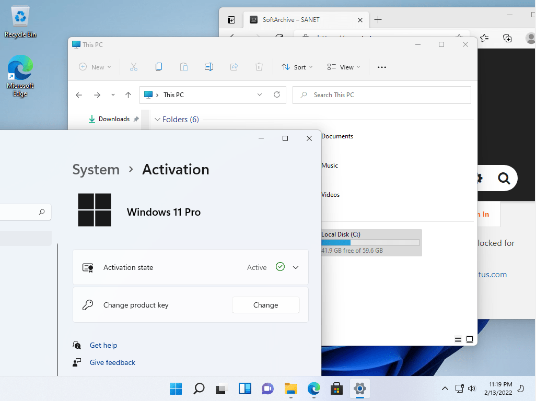Select the Documents folder in This PC

[x=337, y=136]
